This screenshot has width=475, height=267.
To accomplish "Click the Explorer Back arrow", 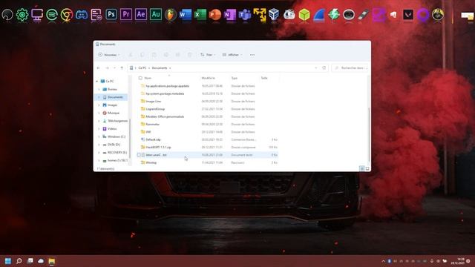I will (99, 67).
